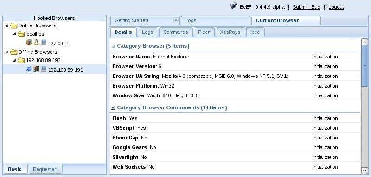Screen dimensions: 371x177
Task: Click the BeEF bull logo icon
Action: 233,6
